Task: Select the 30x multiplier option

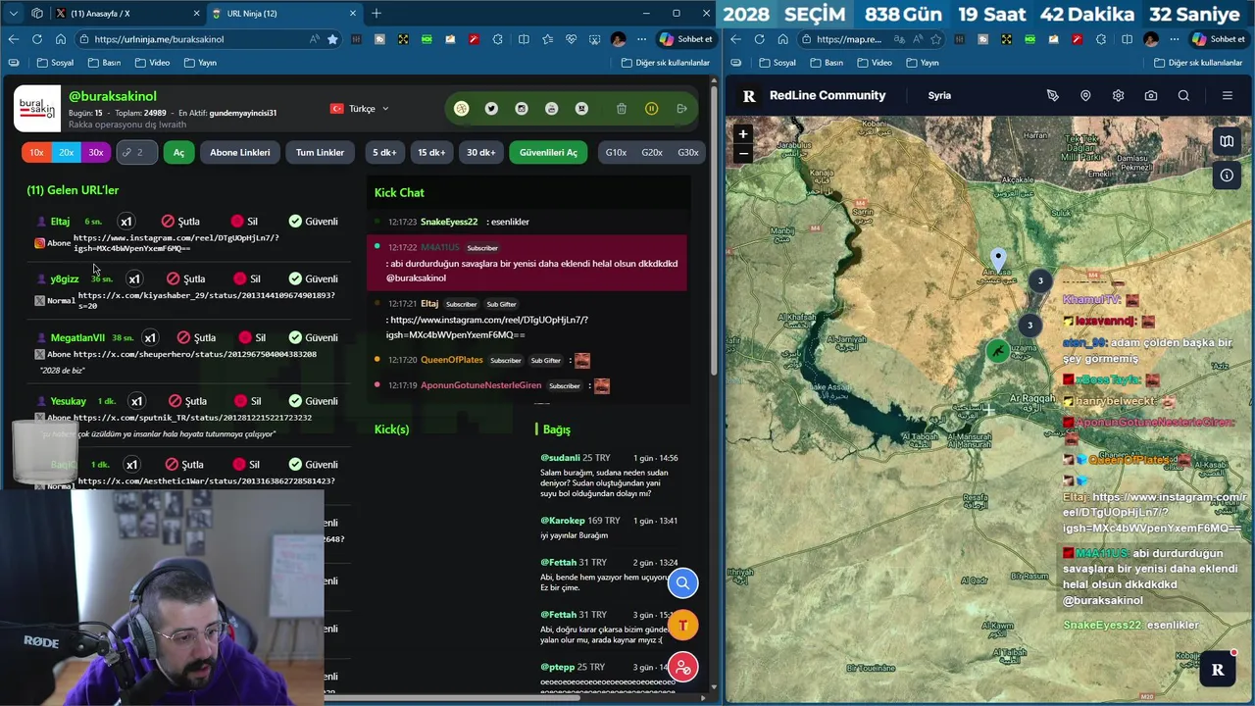Action: (95, 152)
